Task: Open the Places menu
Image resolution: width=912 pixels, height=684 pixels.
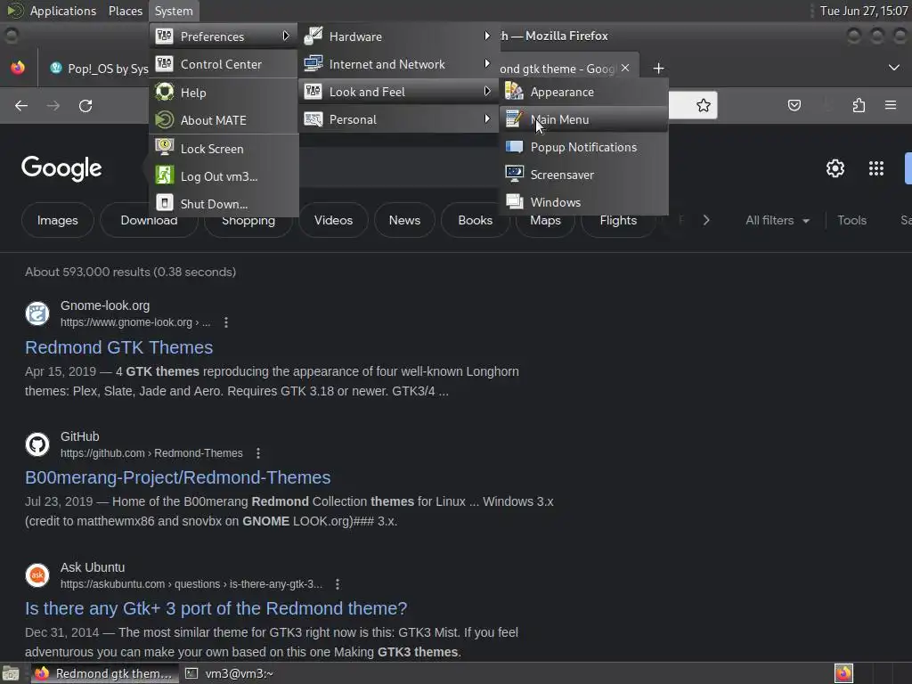Action: click(125, 11)
